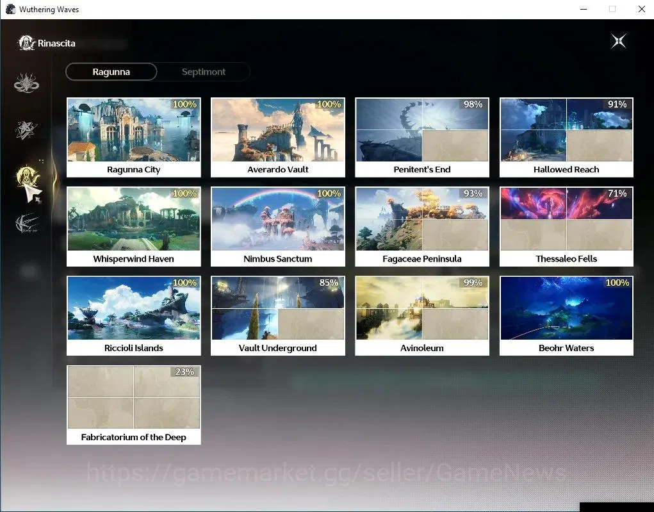Open Averardo Vault thumbnail
Image resolution: width=654 pixels, height=512 pixels.
pyautogui.click(x=278, y=130)
